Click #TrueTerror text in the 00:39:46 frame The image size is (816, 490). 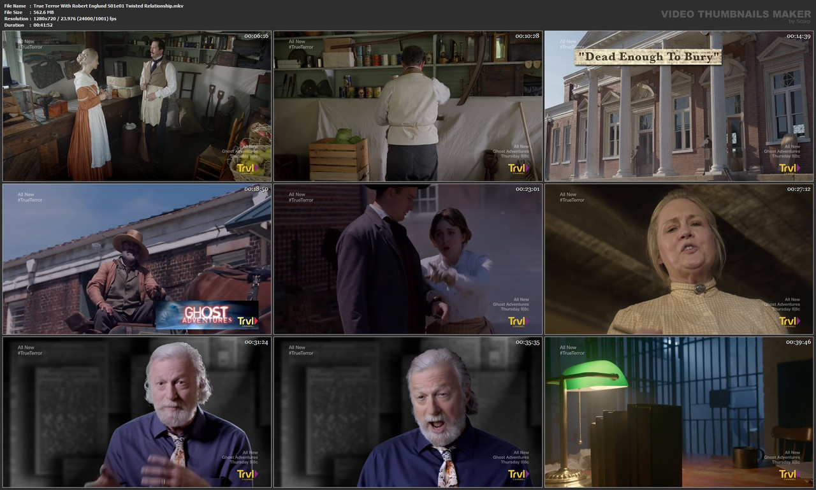(572, 353)
